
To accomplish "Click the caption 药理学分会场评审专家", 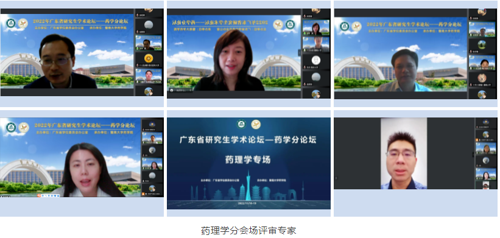I will point(248,230).
